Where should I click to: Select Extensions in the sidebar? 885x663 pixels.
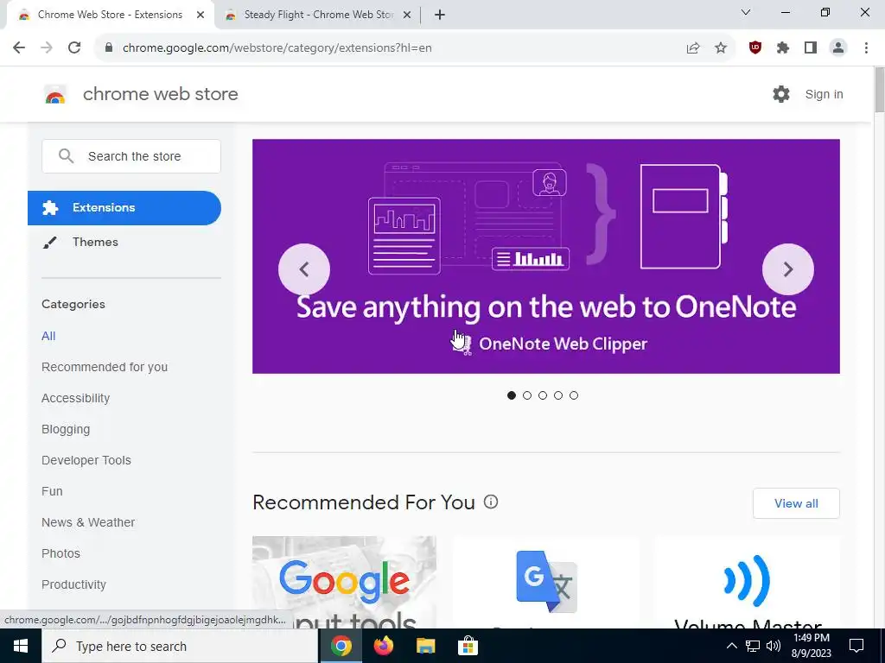[124, 208]
